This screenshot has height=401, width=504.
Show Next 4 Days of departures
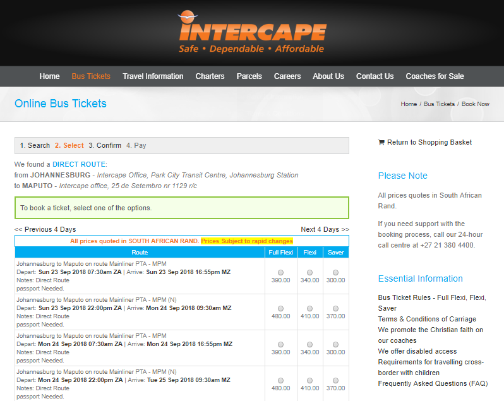click(325, 229)
